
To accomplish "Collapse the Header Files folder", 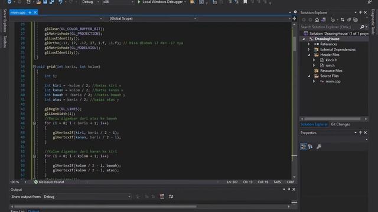I will pyautogui.click(x=309, y=55).
